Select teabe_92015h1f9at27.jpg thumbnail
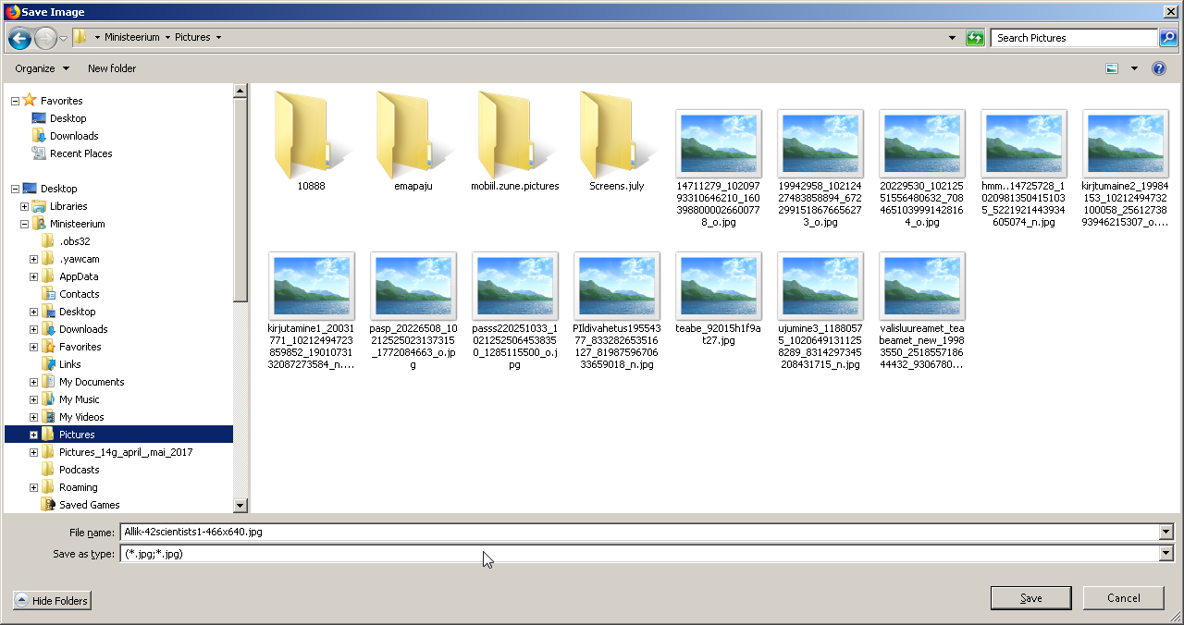Viewport: 1184px width, 625px height. point(719,286)
